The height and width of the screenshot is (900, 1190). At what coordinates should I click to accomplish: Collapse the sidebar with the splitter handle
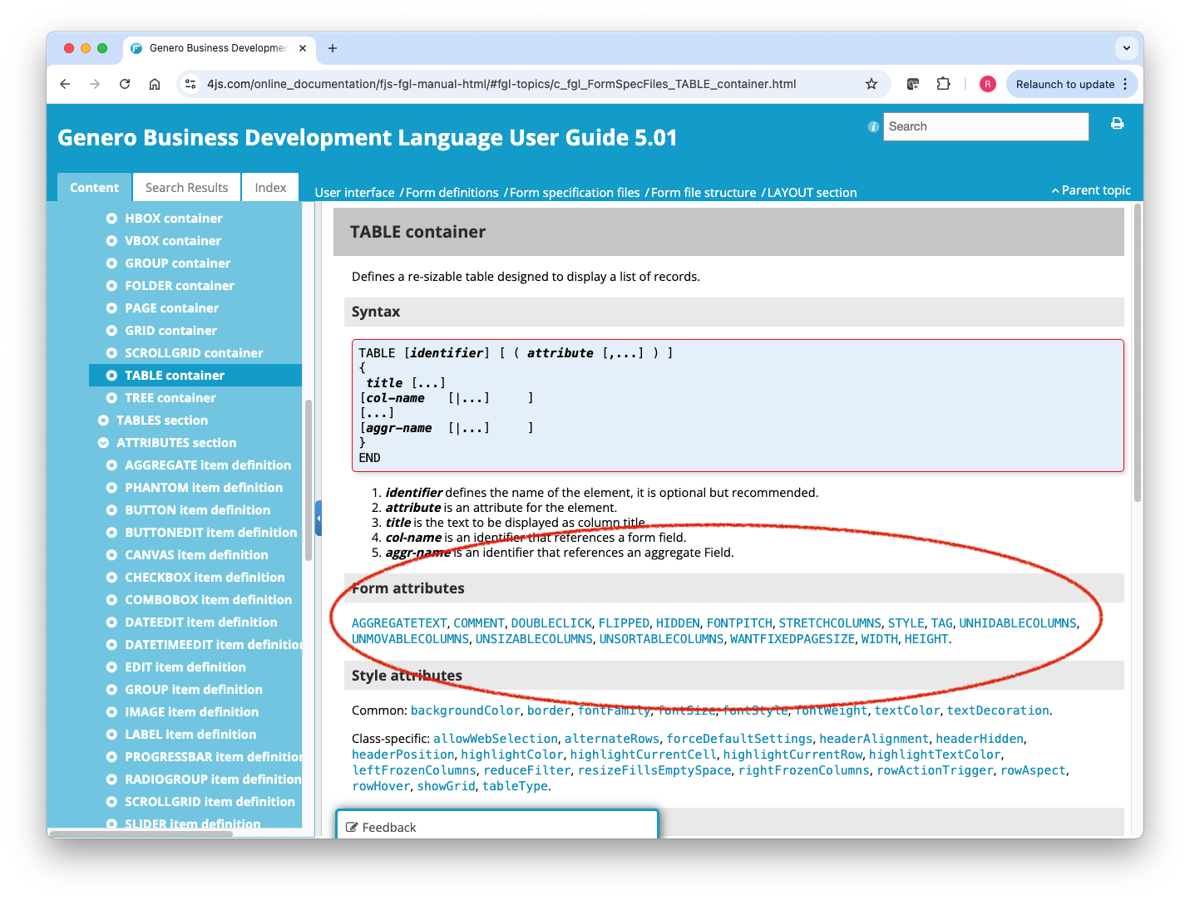pyautogui.click(x=318, y=519)
